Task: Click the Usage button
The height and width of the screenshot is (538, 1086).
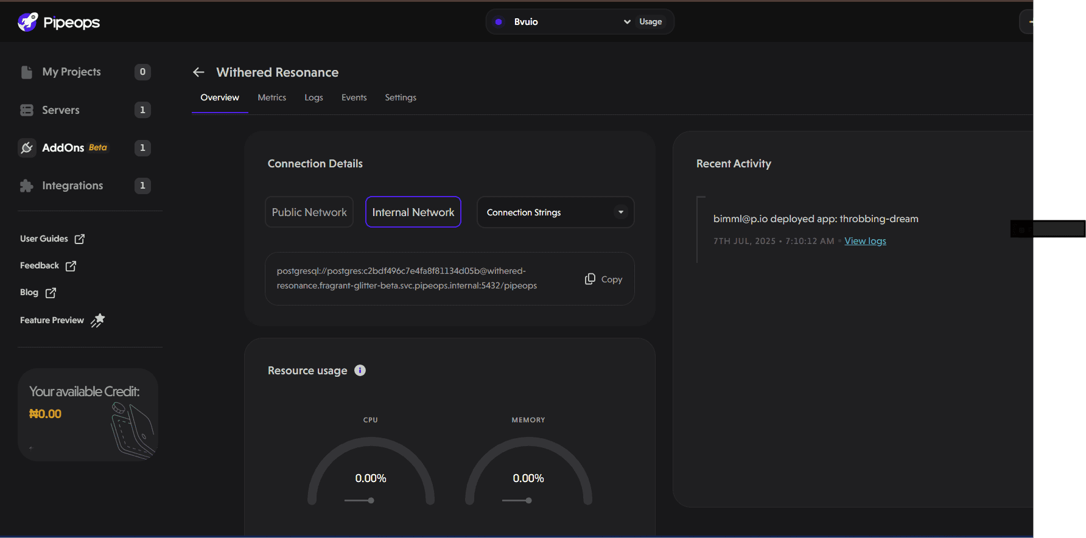Action: [x=651, y=22]
